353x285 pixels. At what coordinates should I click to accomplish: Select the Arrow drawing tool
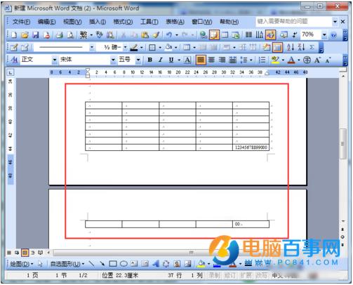coord(102,264)
